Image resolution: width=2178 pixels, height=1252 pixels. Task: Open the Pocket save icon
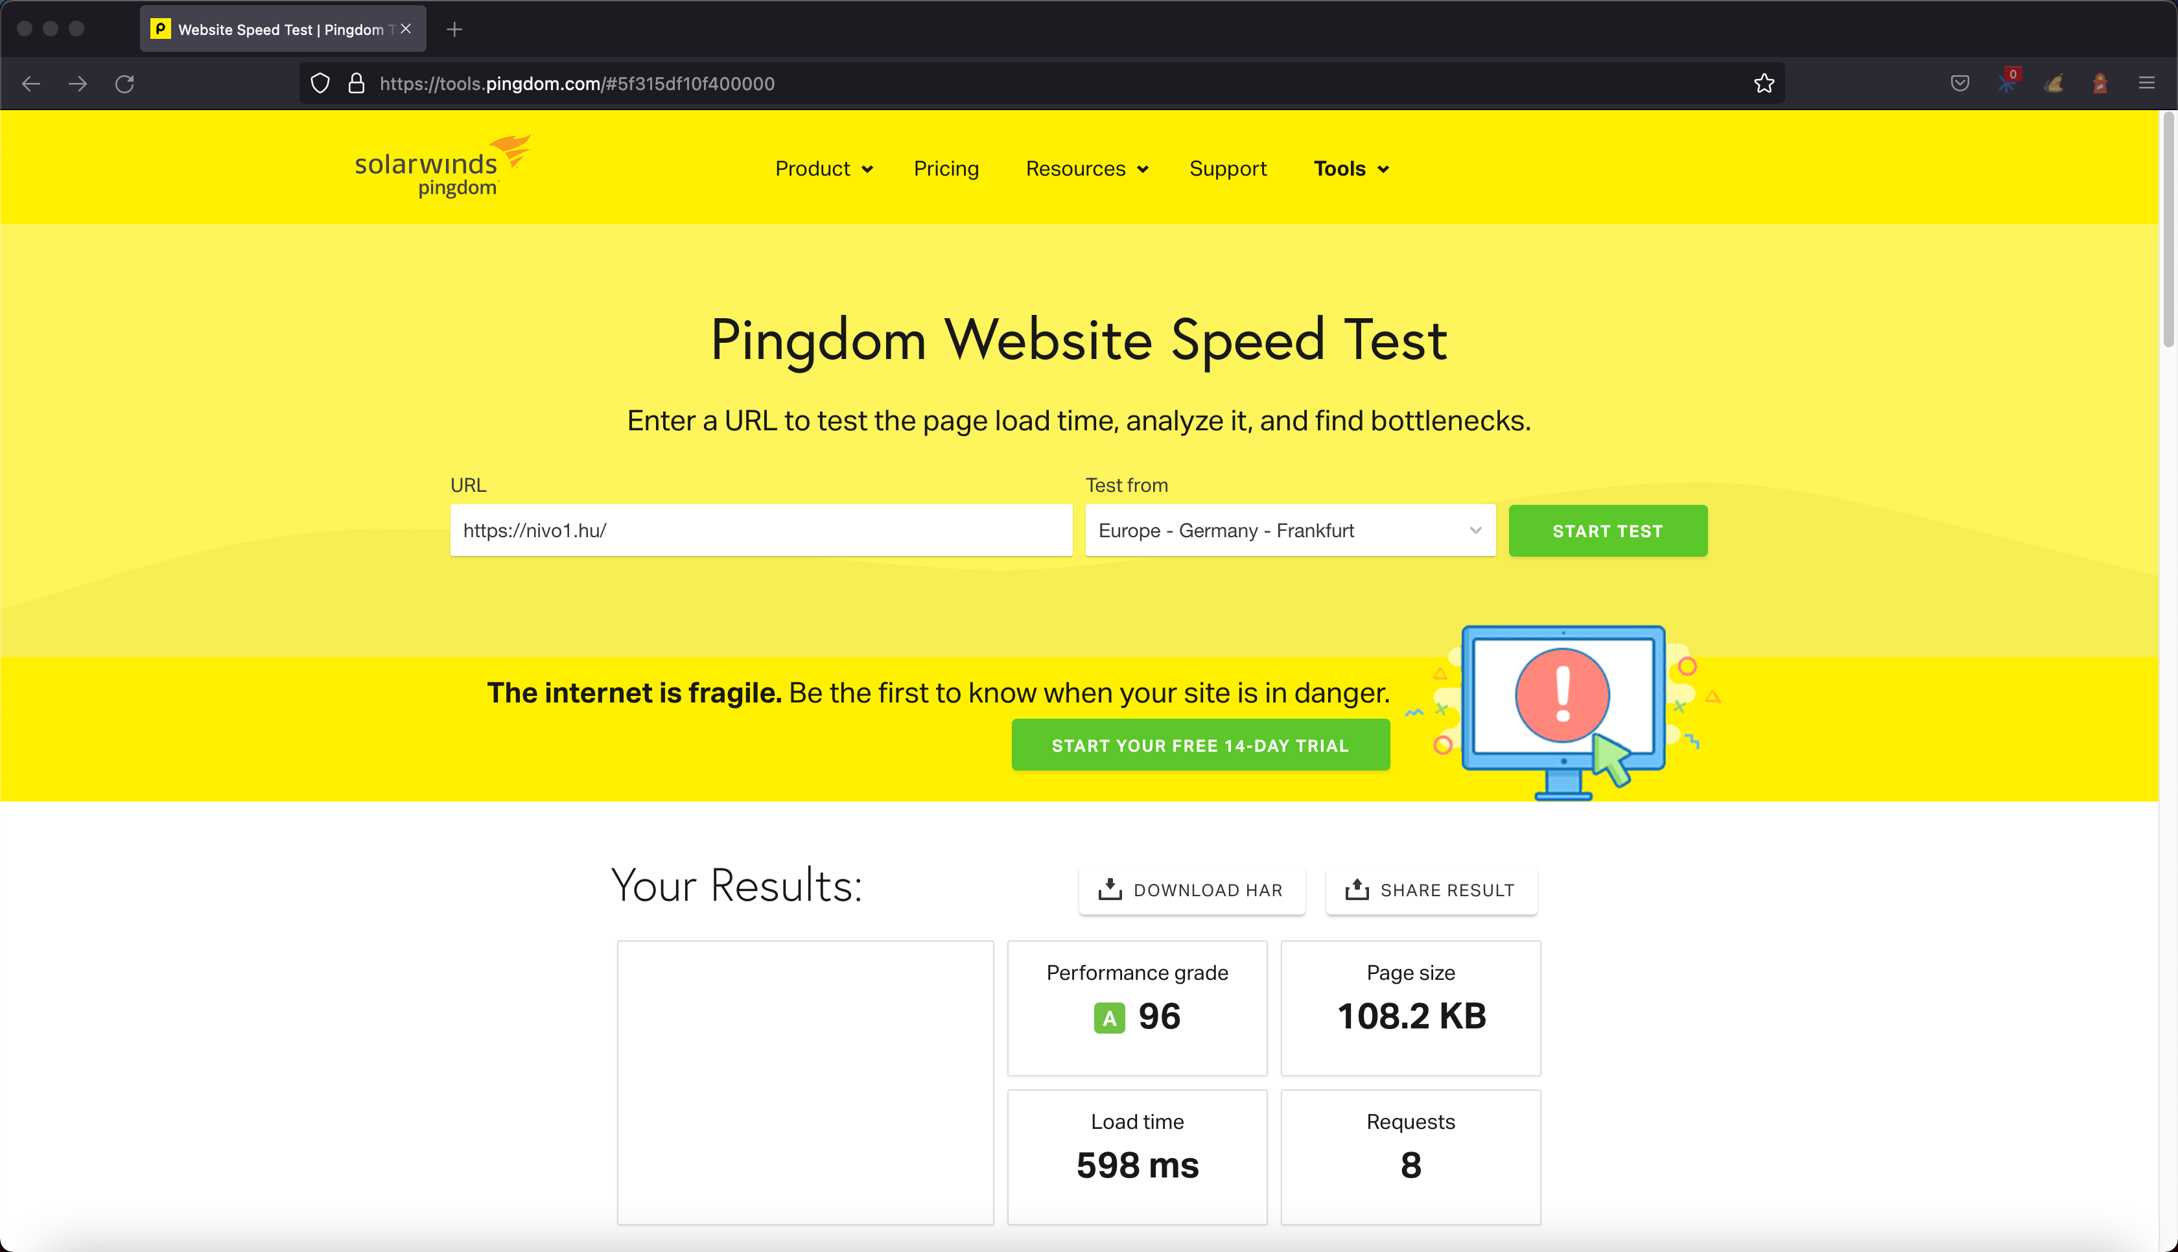[x=1960, y=84]
